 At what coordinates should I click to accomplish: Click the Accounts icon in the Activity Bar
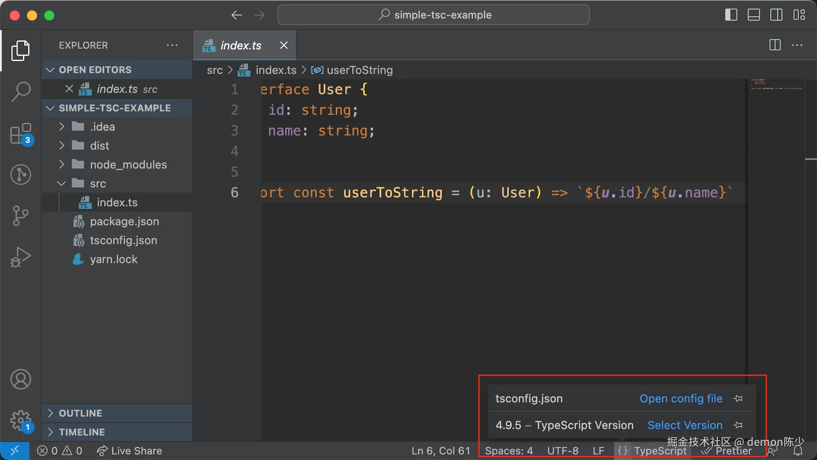coord(20,379)
